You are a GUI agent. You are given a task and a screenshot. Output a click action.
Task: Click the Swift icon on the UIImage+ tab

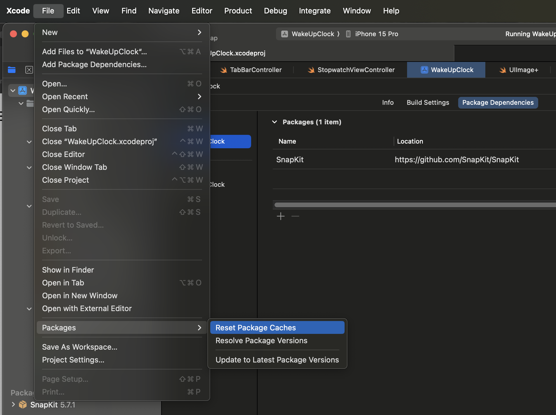click(503, 70)
